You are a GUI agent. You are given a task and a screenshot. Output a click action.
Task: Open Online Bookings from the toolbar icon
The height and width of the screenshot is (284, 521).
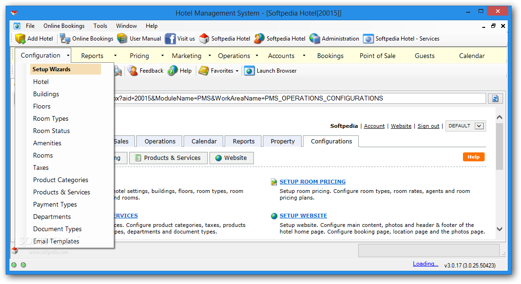tap(65, 39)
